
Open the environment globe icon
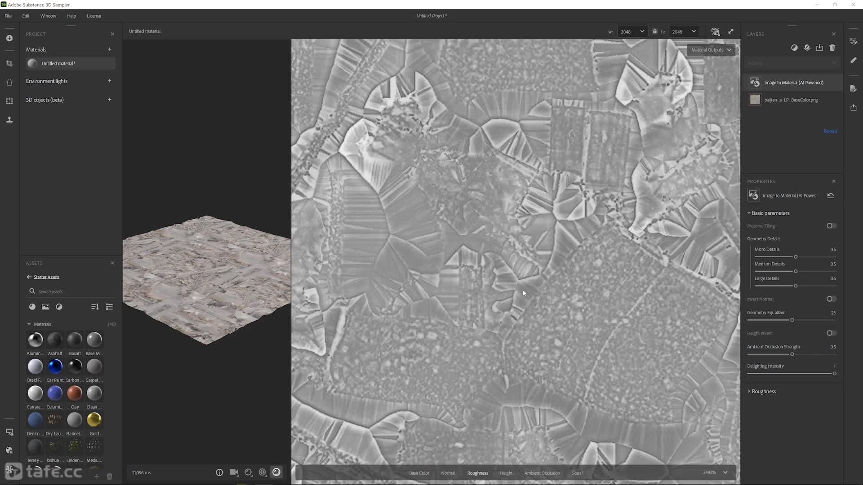(x=262, y=472)
